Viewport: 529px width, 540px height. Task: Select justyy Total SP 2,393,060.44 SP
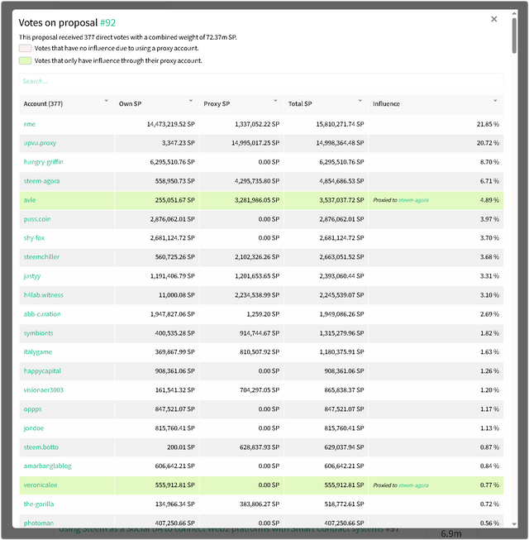click(341, 276)
